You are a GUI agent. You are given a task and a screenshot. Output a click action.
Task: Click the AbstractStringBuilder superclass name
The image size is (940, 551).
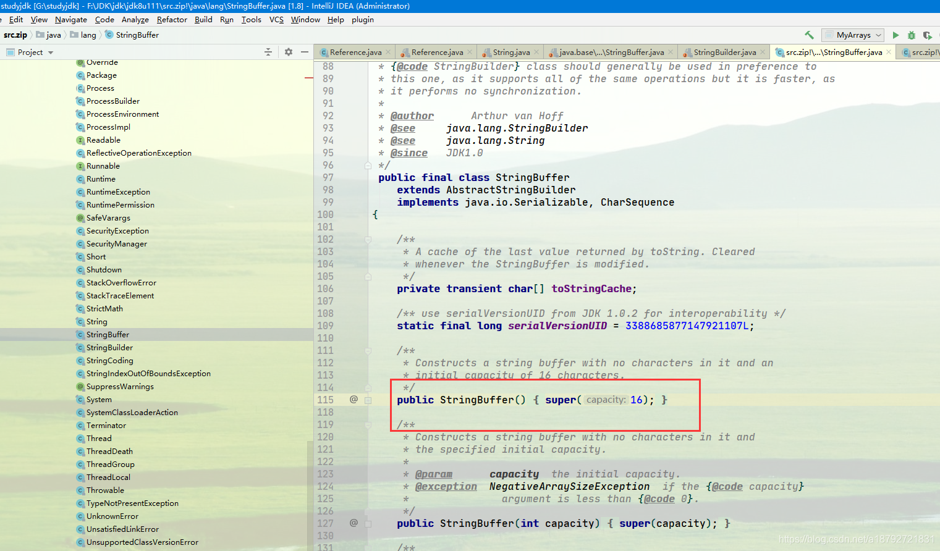pos(510,190)
